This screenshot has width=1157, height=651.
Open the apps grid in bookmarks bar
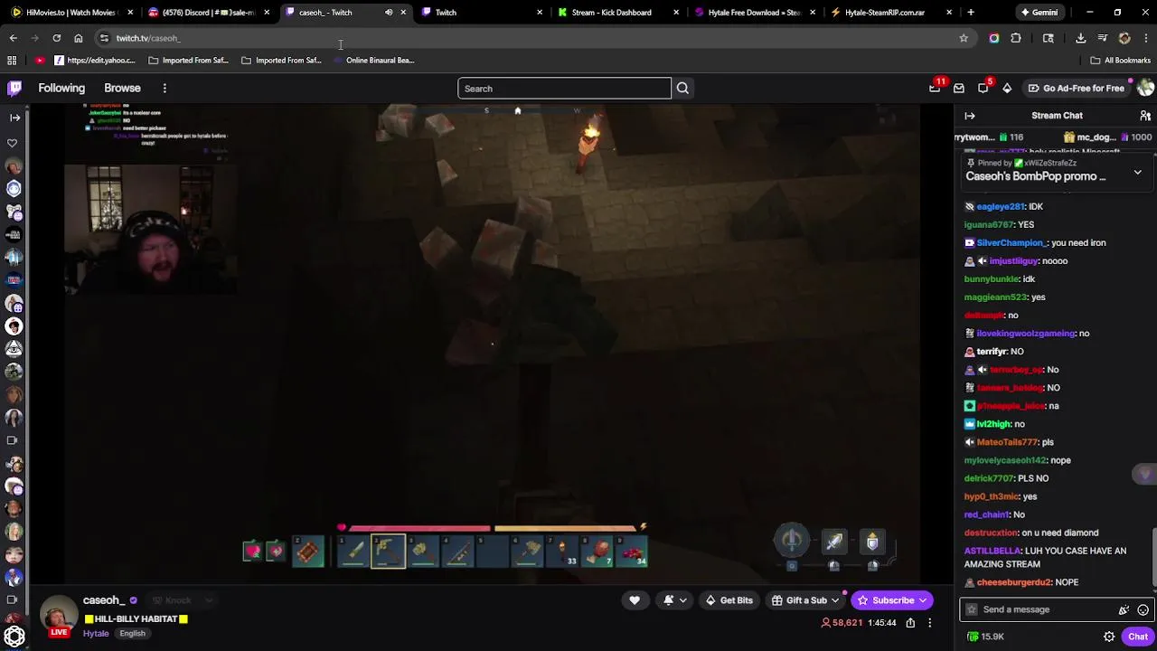12,61
